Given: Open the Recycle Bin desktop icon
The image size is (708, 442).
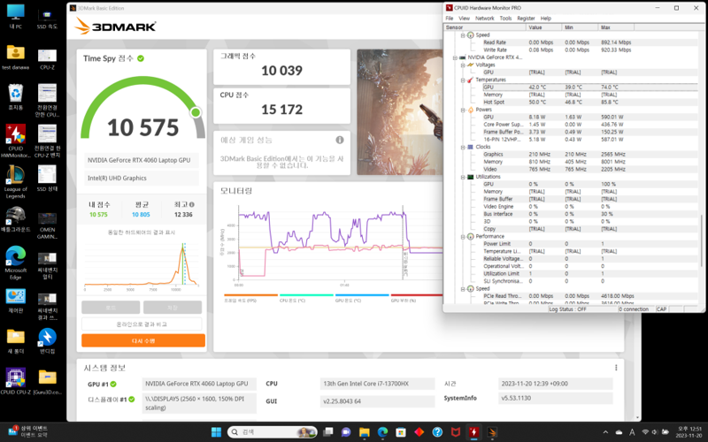Looking at the screenshot, I should pyautogui.click(x=15, y=97).
